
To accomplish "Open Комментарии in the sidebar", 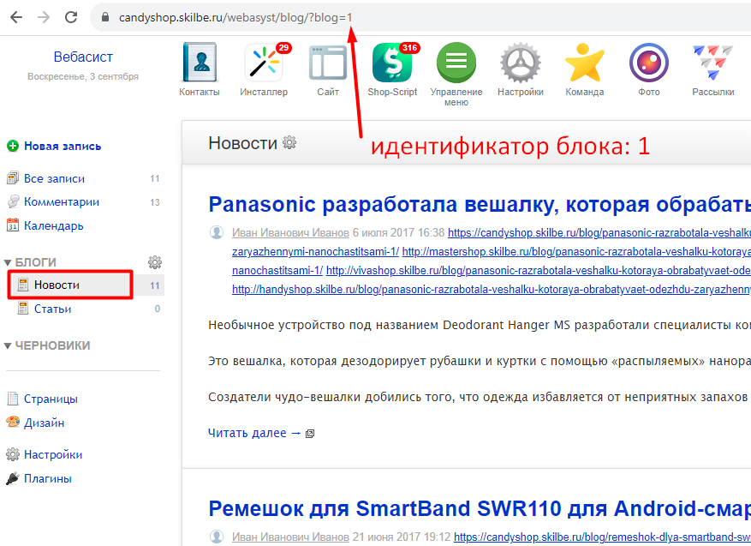I will pos(61,202).
